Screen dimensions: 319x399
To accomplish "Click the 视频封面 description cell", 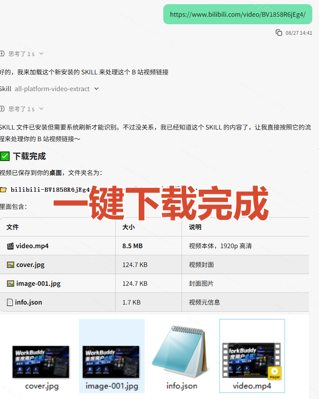I will 246,264.
